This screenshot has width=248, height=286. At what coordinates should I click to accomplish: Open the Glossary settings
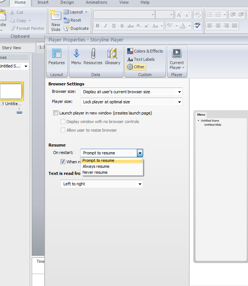click(x=112, y=57)
